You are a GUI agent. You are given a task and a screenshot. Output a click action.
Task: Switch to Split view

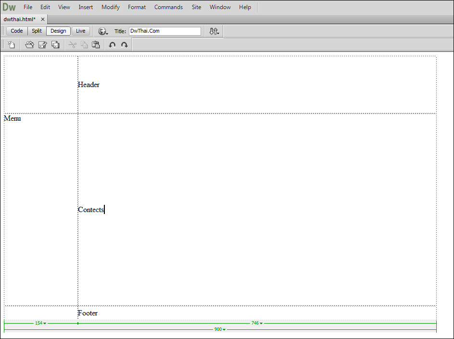tap(37, 31)
